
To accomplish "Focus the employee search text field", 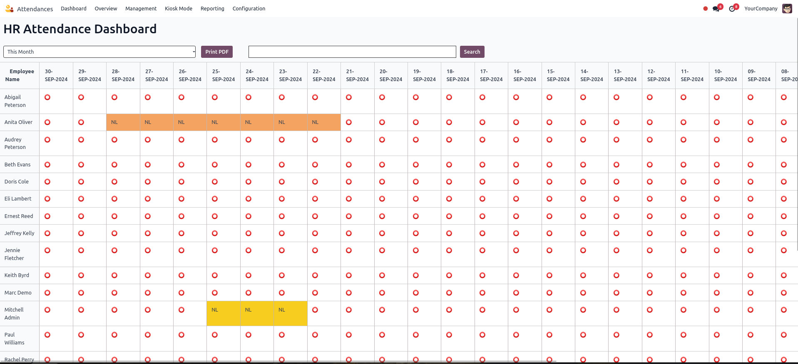I will click(x=352, y=52).
